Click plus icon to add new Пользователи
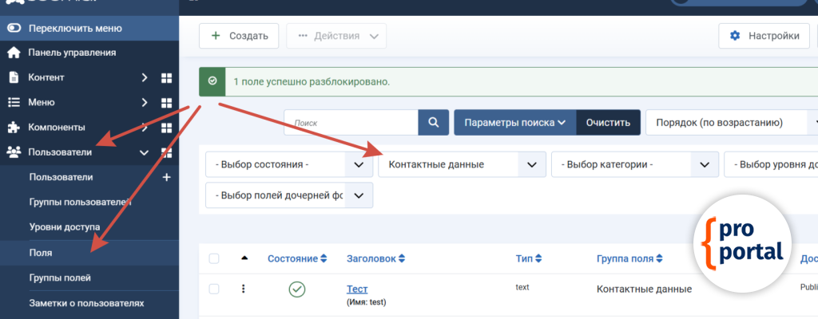The height and width of the screenshot is (319, 818). [167, 177]
